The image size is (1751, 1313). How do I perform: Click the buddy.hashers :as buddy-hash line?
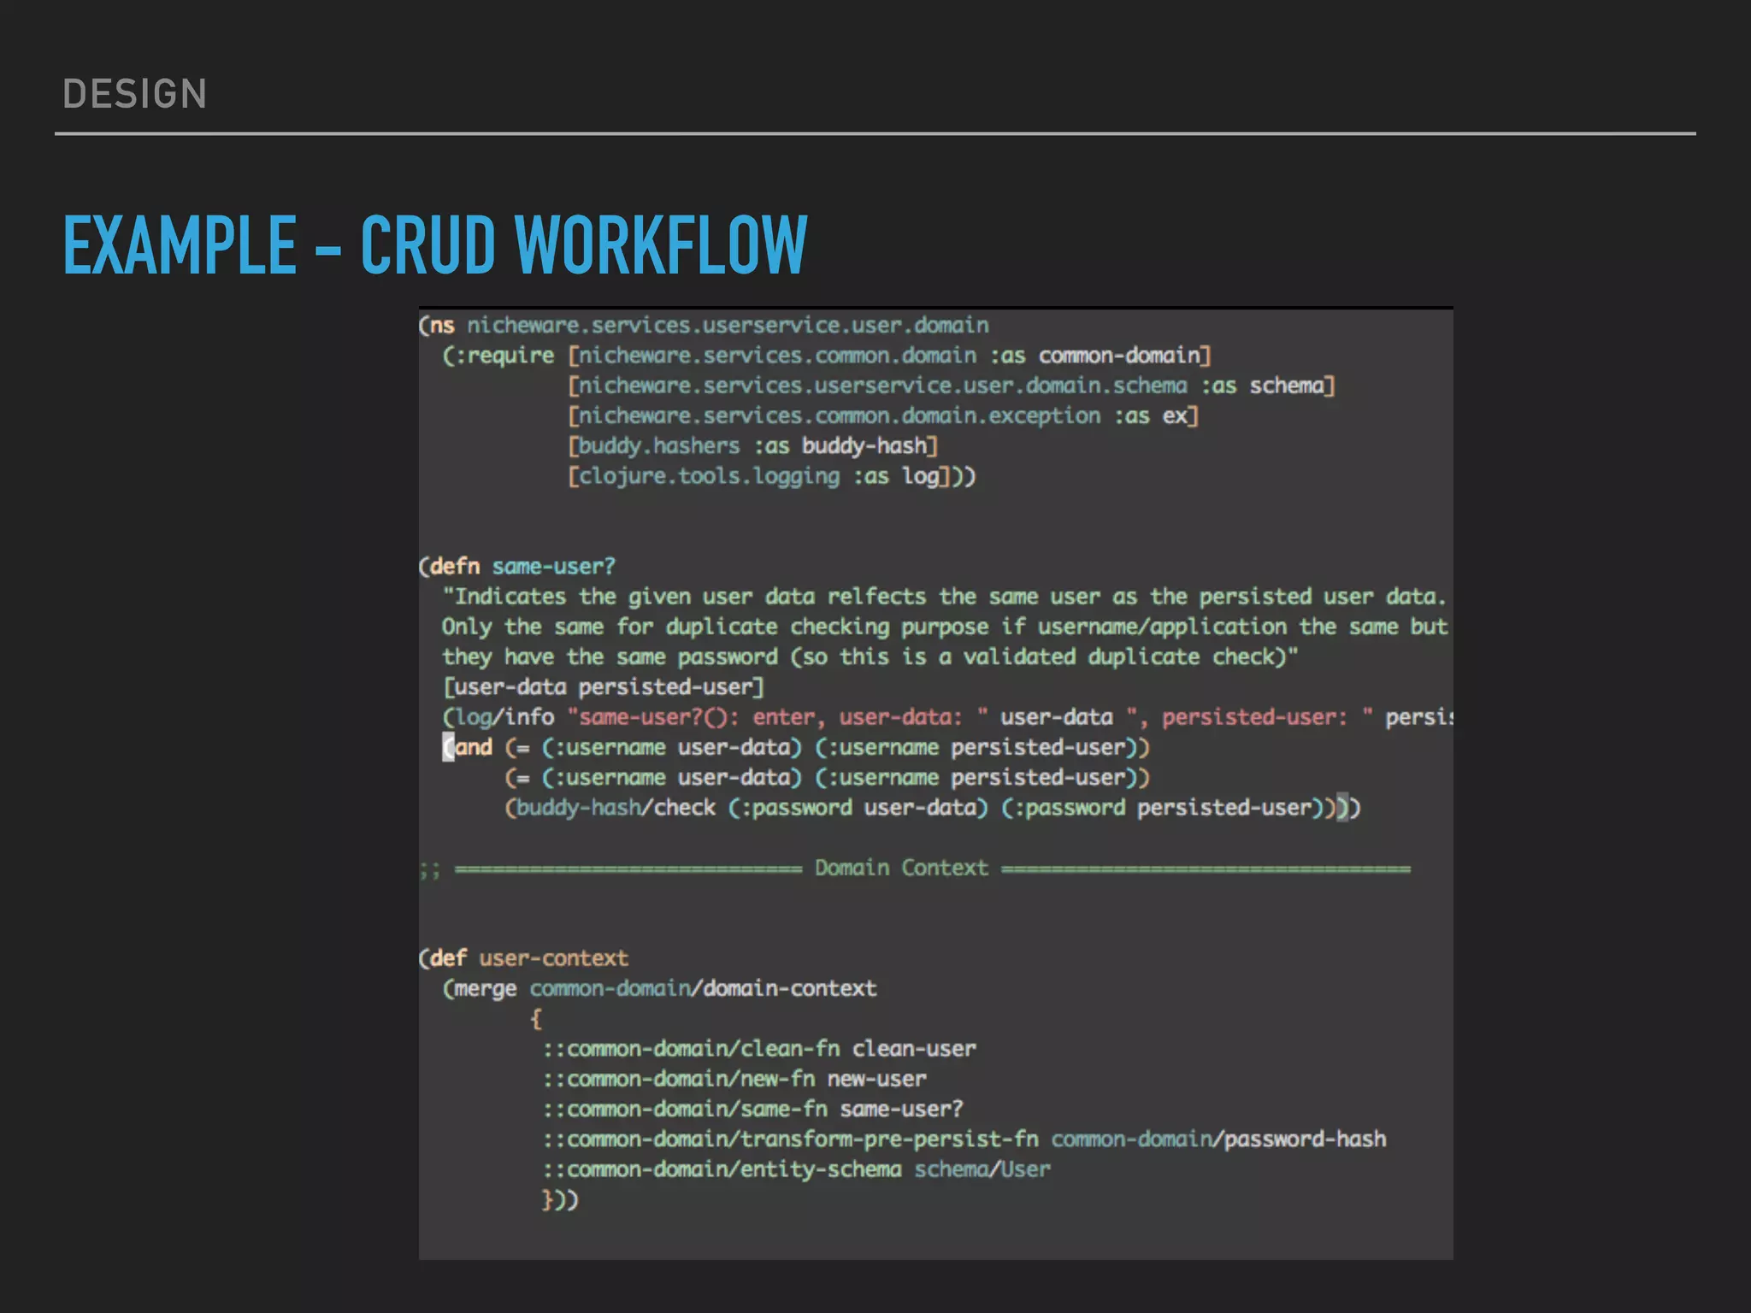tap(752, 446)
